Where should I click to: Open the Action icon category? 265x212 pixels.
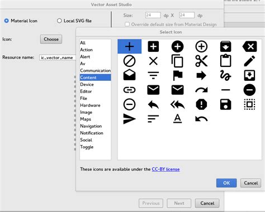86,50
